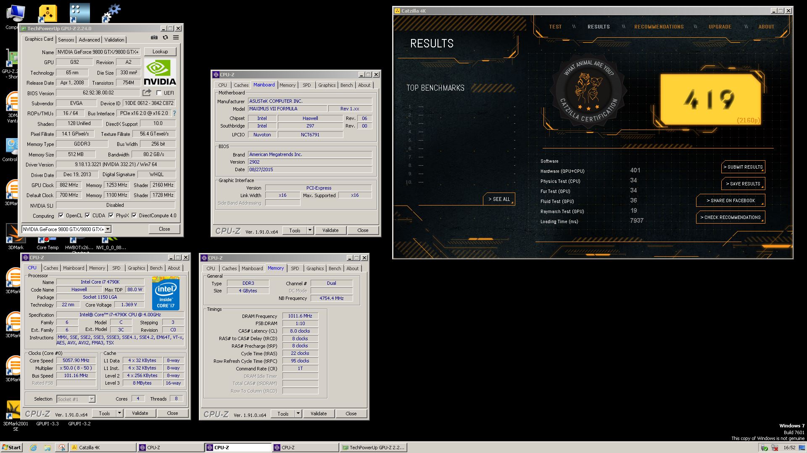Click the bus interface question mark icon

point(174,113)
